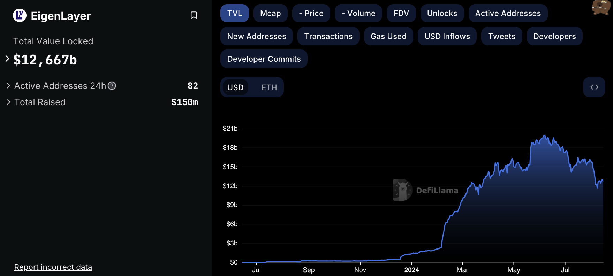Enable the Volume chart metric

tap(358, 13)
